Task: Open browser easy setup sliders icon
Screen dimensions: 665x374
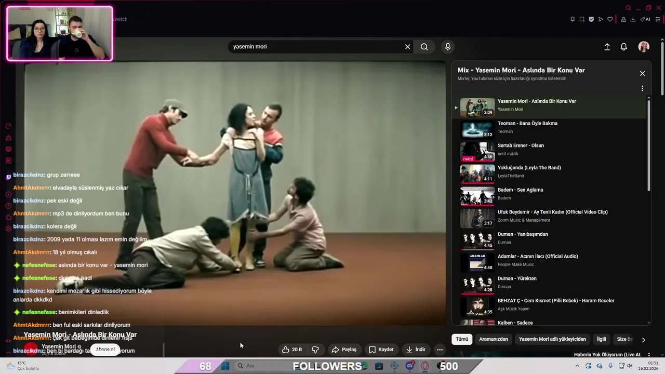Action: click(x=658, y=19)
